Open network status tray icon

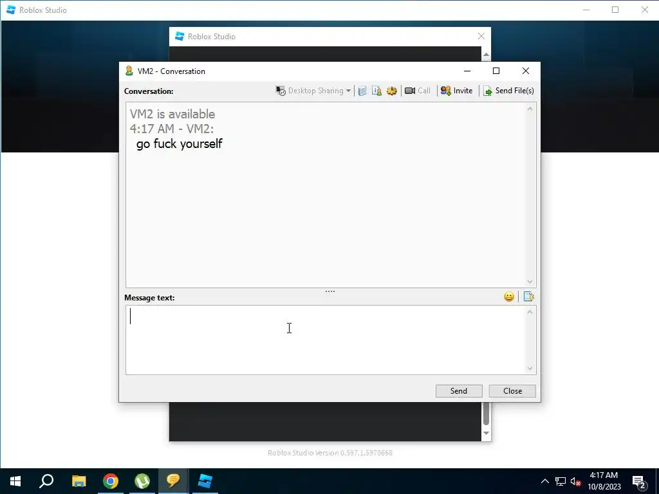pyautogui.click(x=561, y=481)
